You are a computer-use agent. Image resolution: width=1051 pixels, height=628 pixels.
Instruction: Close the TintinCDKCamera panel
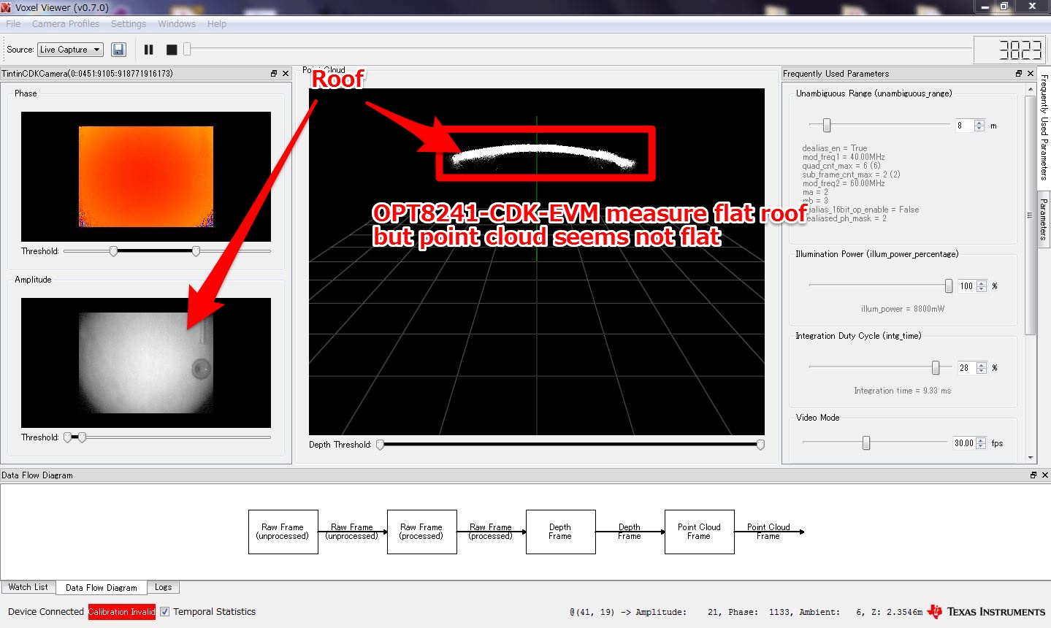point(286,74)
